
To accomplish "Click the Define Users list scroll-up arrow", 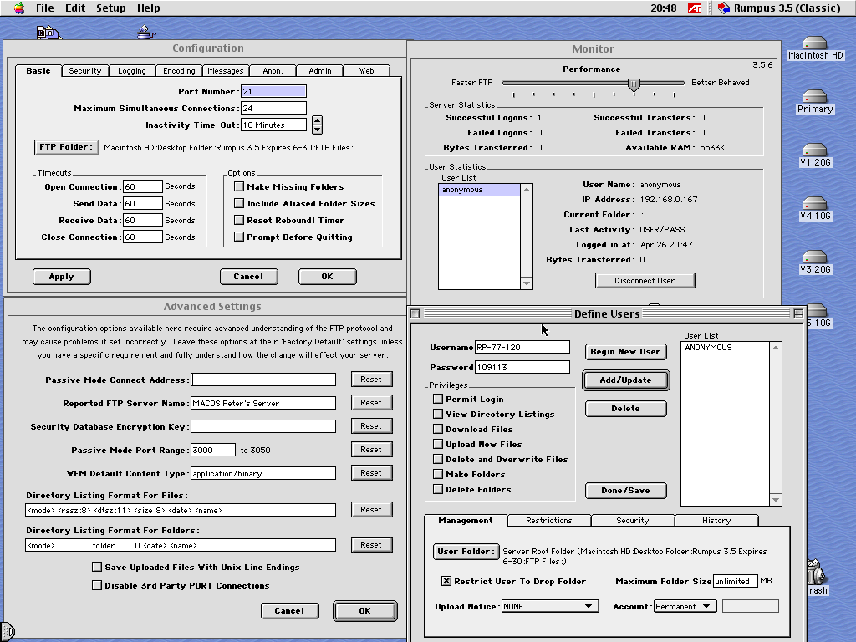I will [x=775, y=348].
